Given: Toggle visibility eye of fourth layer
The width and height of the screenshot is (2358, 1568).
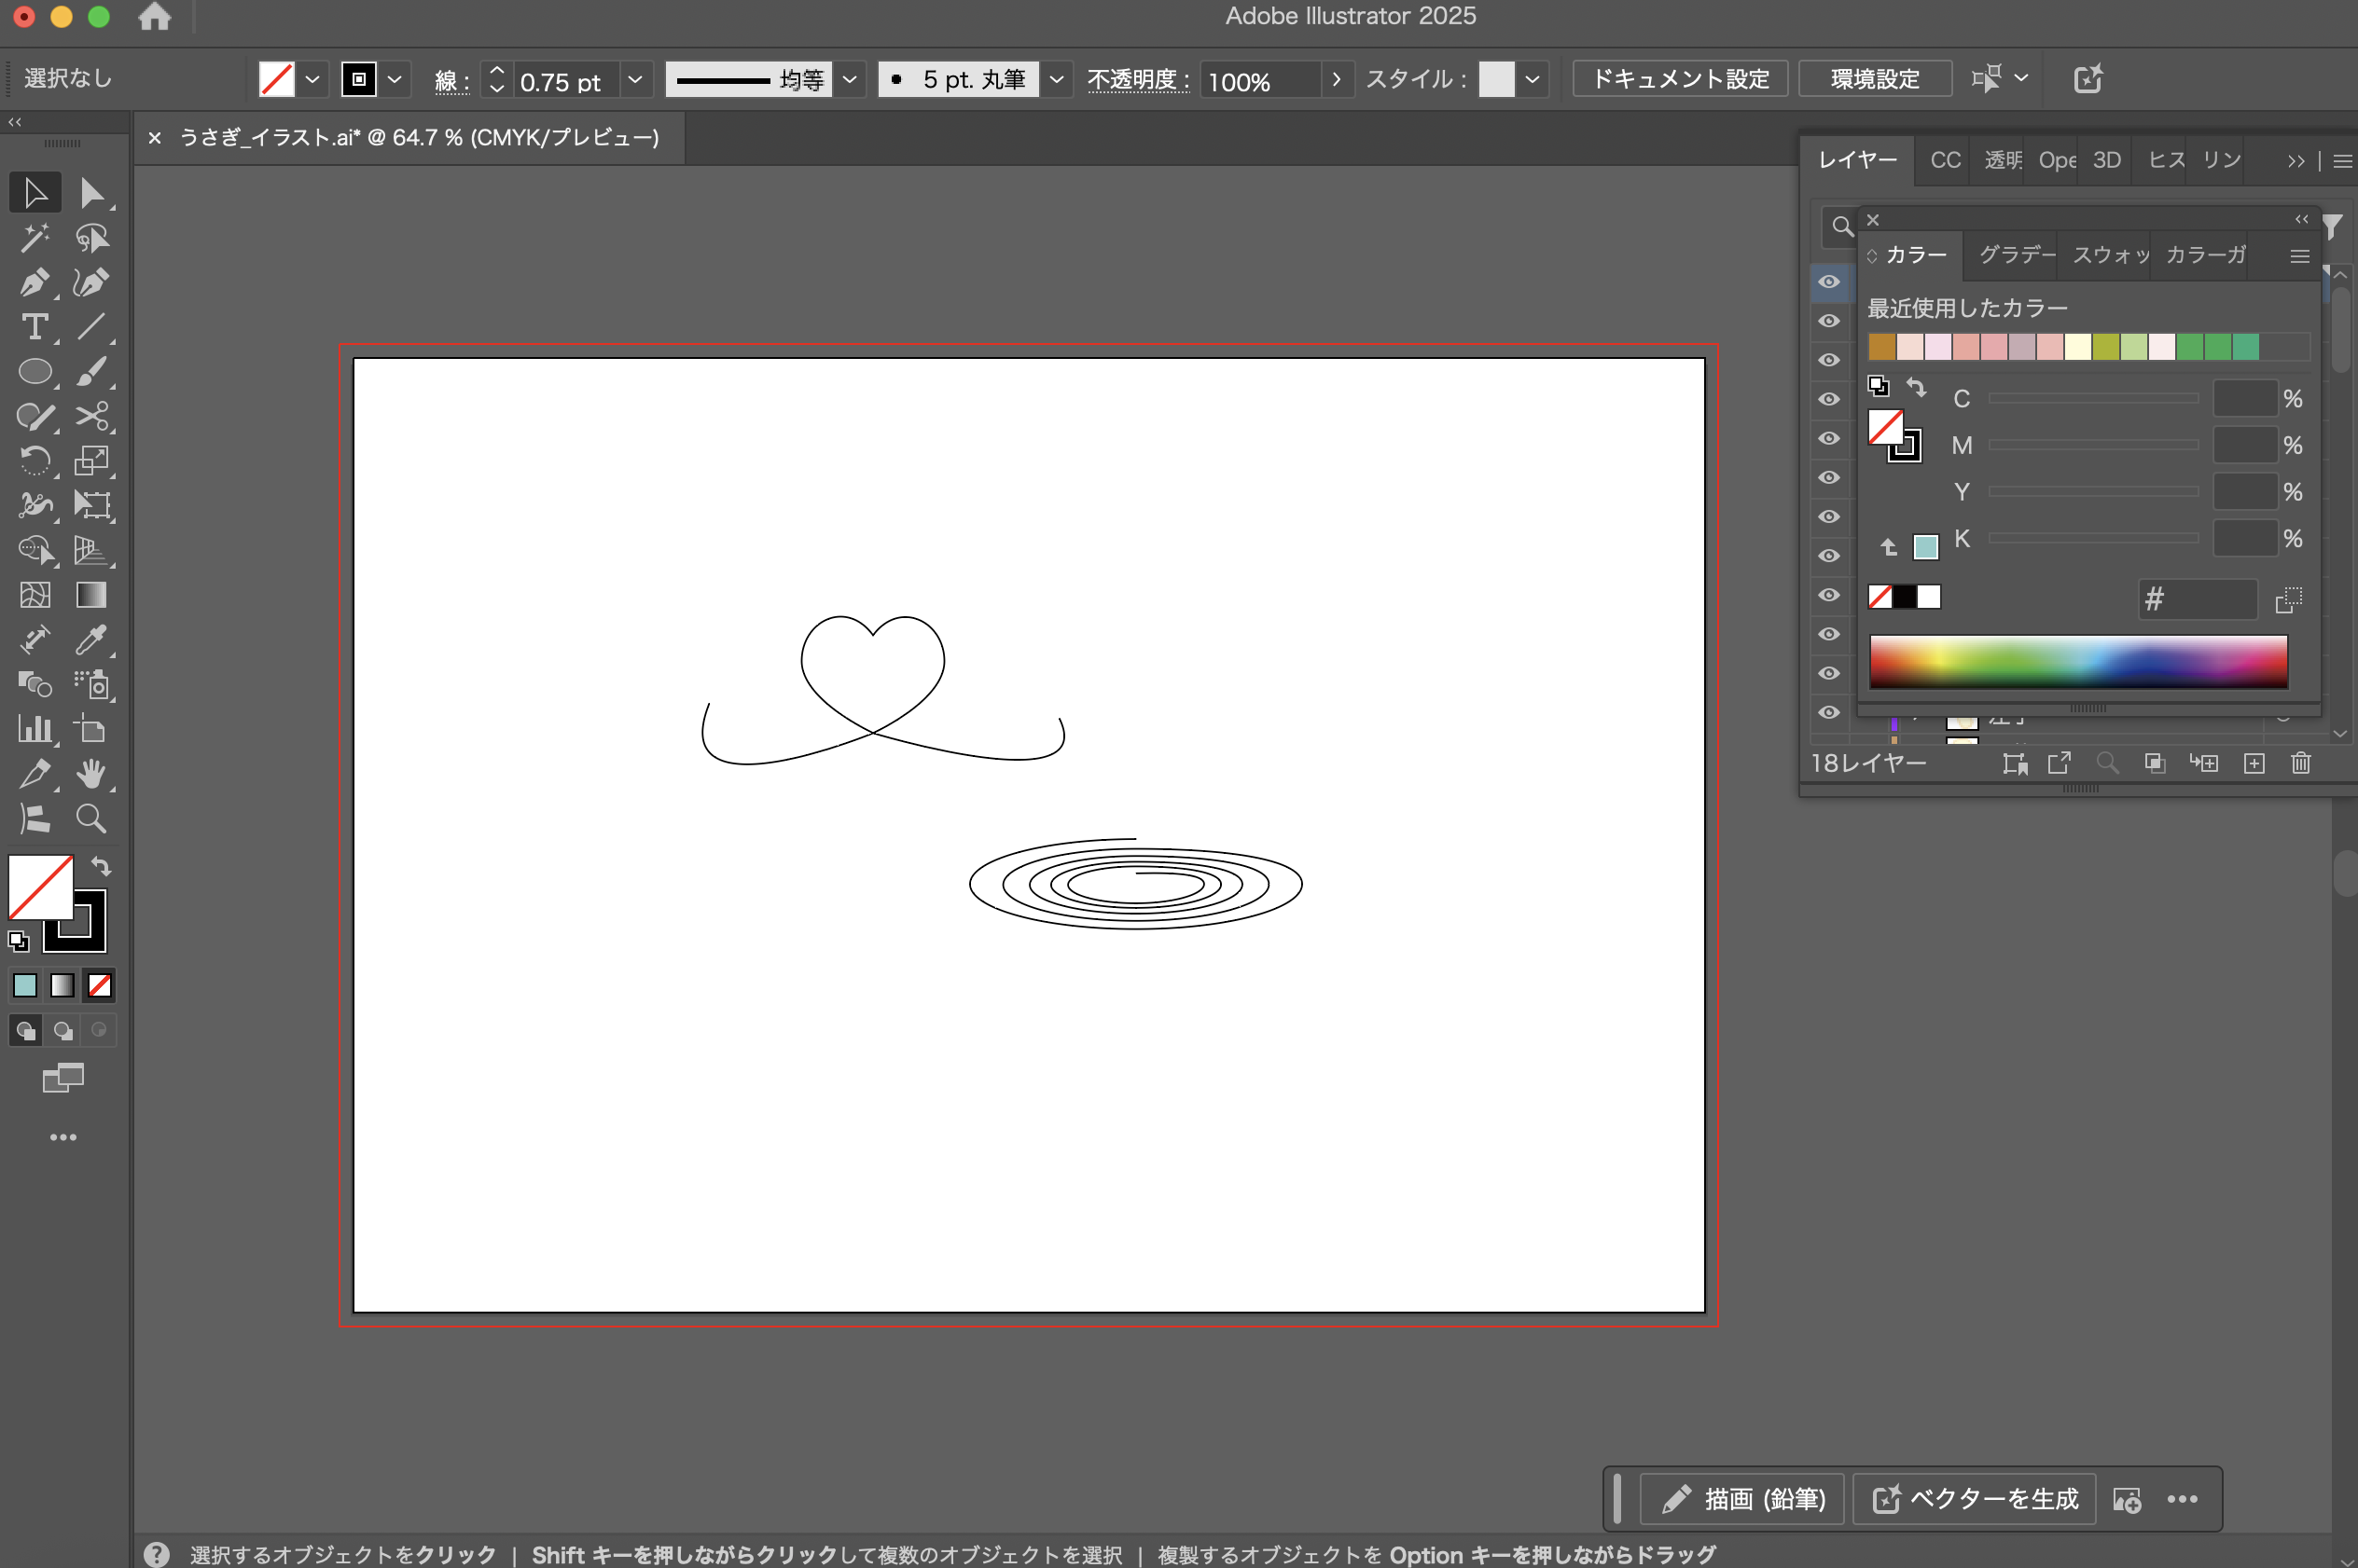Looking at the screenshot, I should 1829,398.
